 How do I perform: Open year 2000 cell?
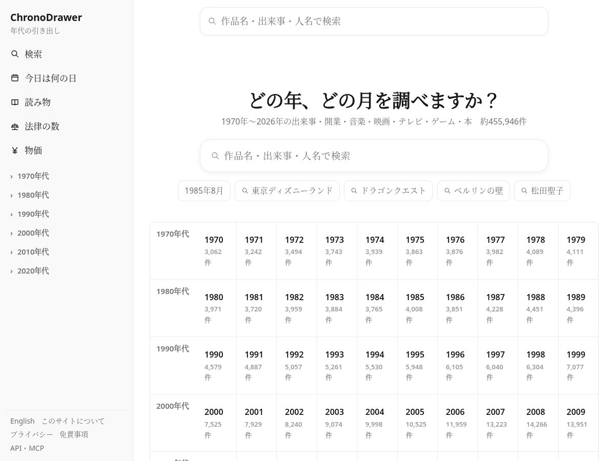pos(216,423)
